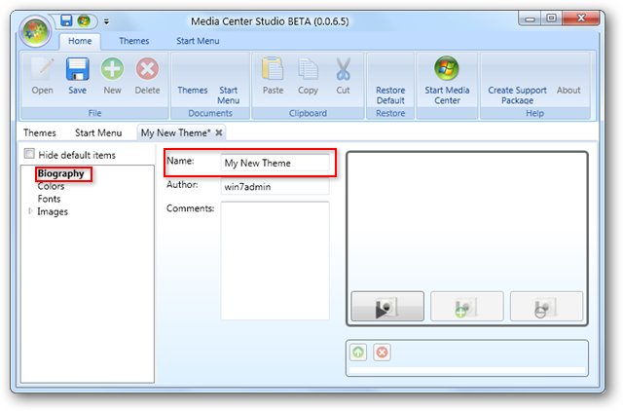Image resolution: width=623 pixels, height=411 pixels.
Task: Click the Media Center Studio application orb
Action: [x=35, y=31]
